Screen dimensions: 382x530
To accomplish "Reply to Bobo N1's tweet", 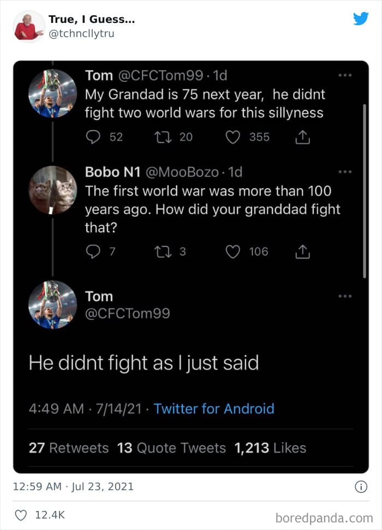I will [94, 251].
